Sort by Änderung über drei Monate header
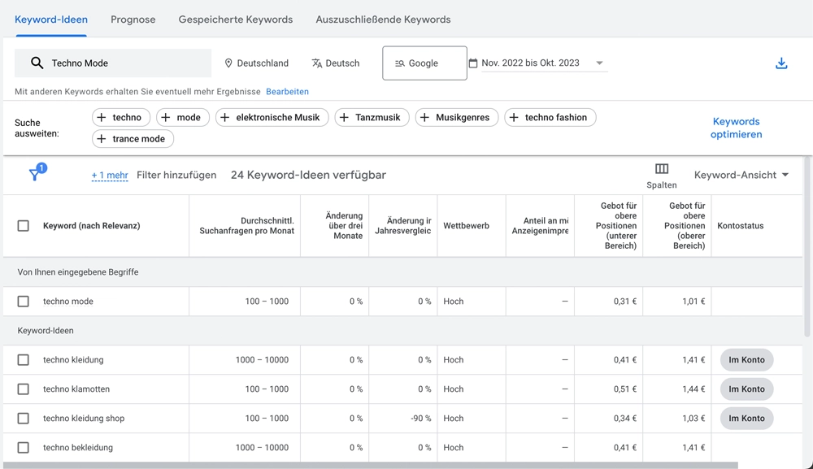Screen dimensions: 813x469 344,226
